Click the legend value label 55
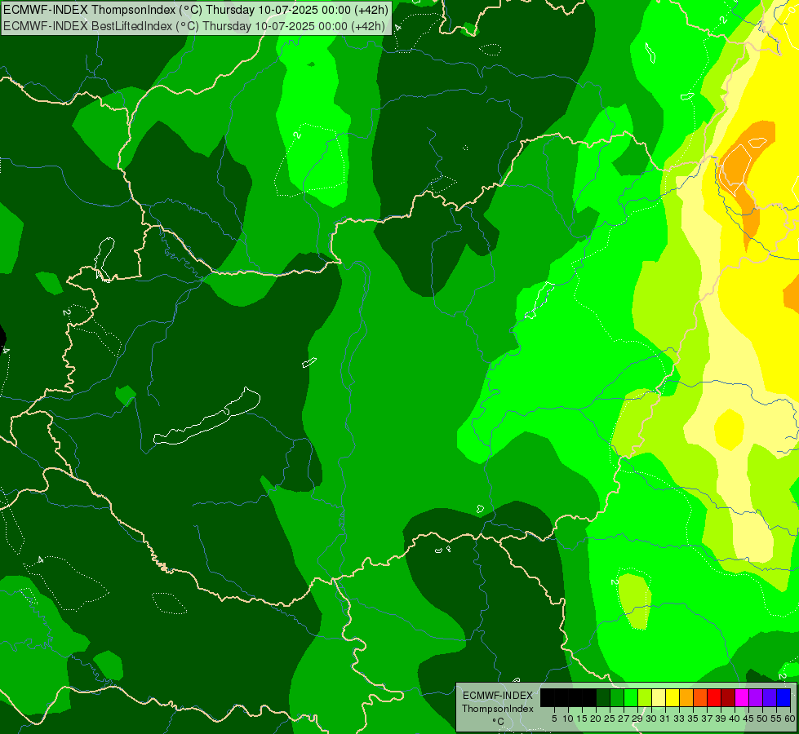Image resolution: width=799 pixels, height=734 pixels. 777,719
